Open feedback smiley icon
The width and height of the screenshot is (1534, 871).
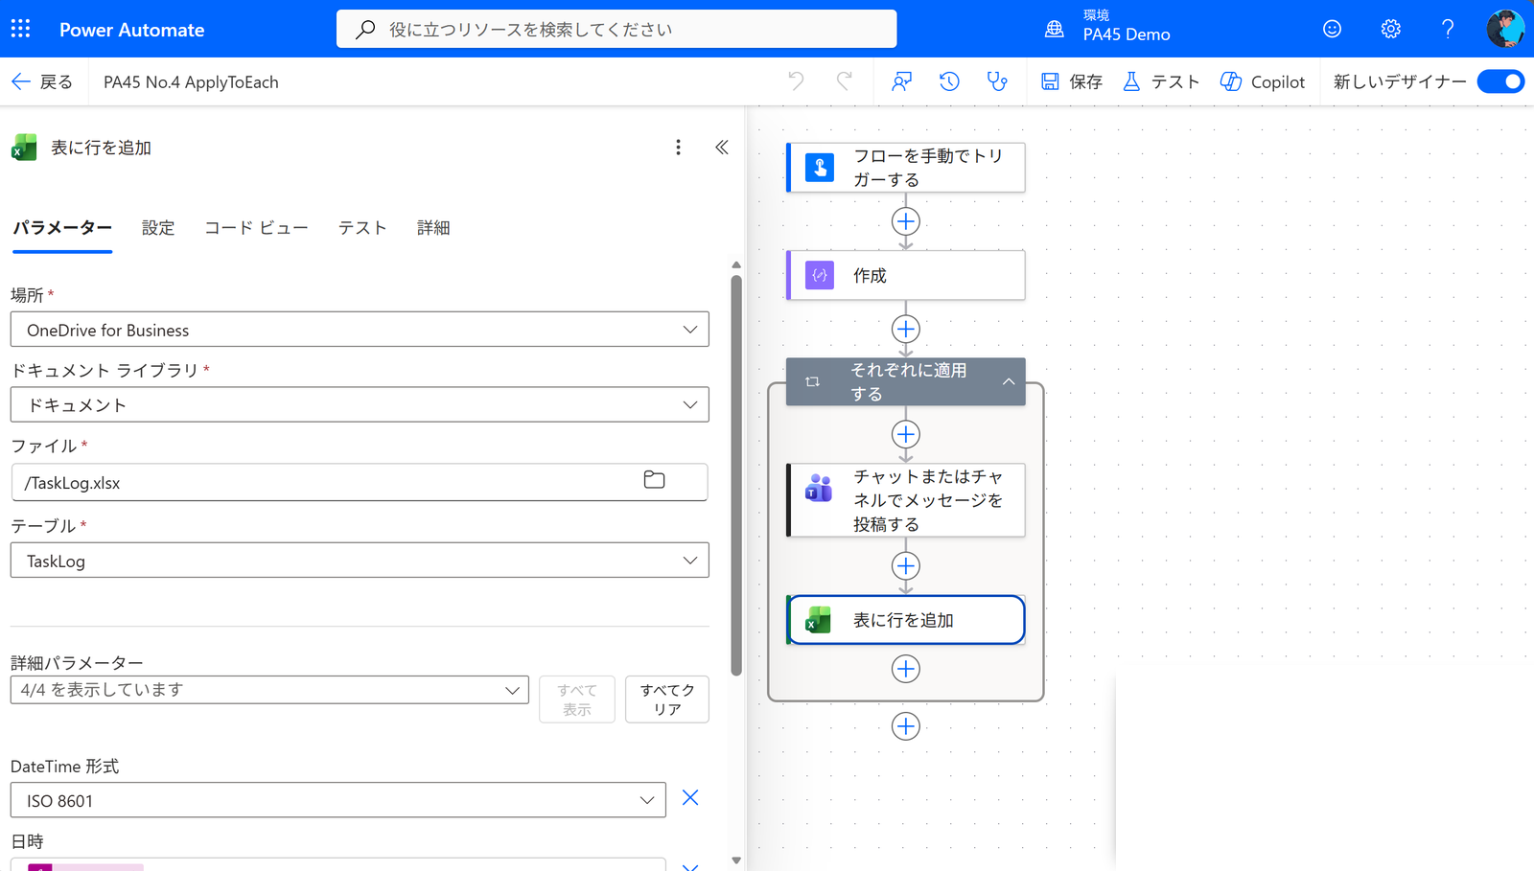click(1332, 29)
